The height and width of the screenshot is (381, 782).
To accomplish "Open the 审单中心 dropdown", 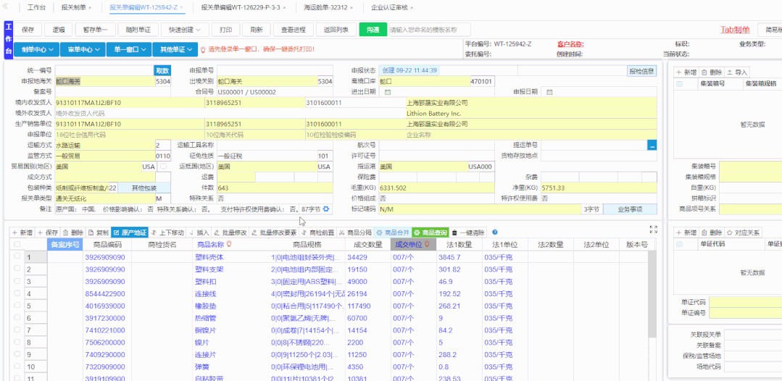I will [83, 49].
